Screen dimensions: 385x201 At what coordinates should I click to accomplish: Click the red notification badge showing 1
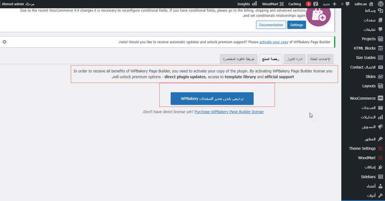pyautogui.click(x=308, y=4)
